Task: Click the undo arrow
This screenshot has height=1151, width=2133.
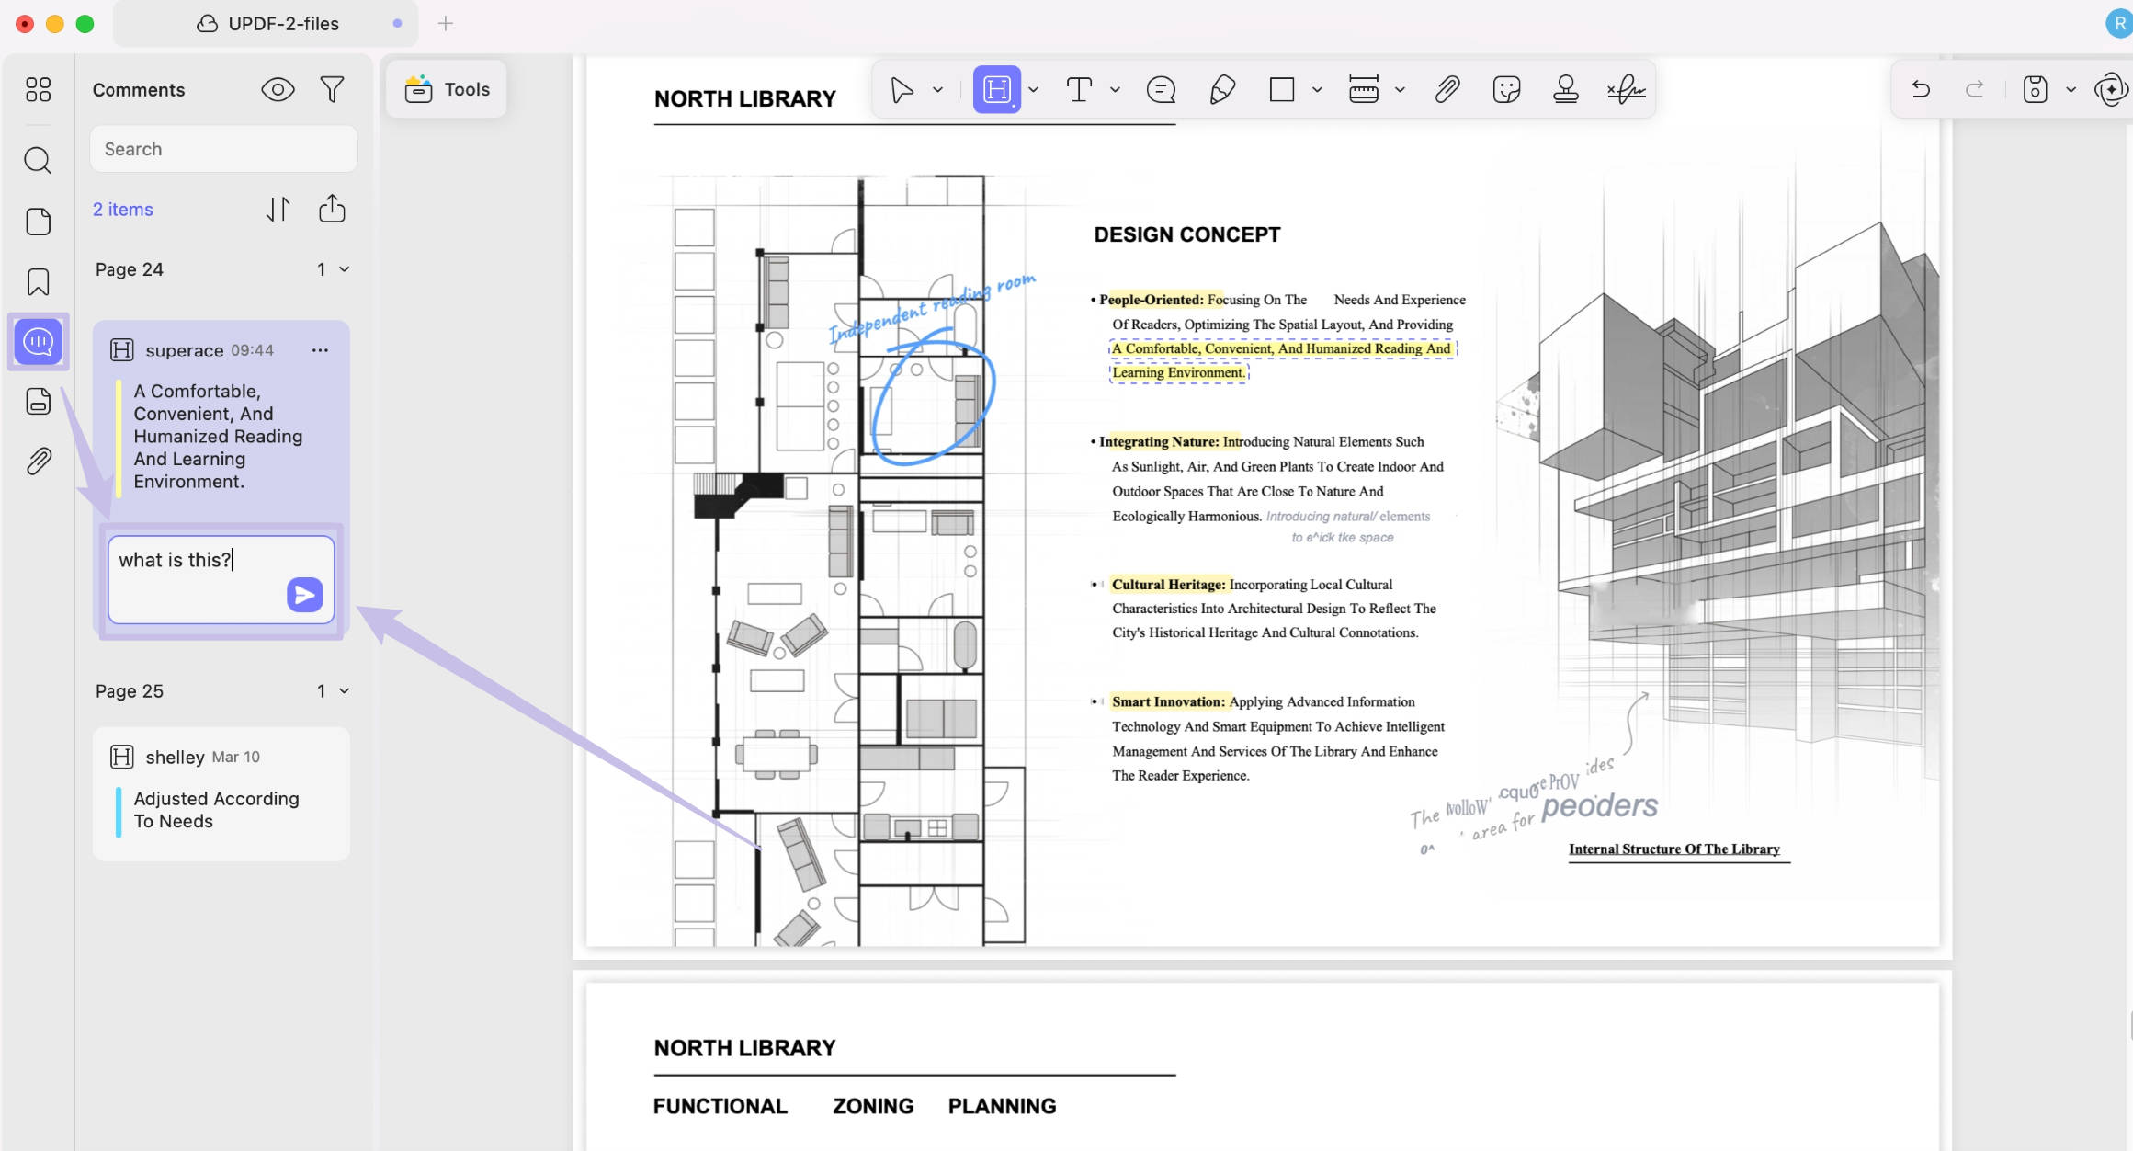Action: [x=1921, y=89]
